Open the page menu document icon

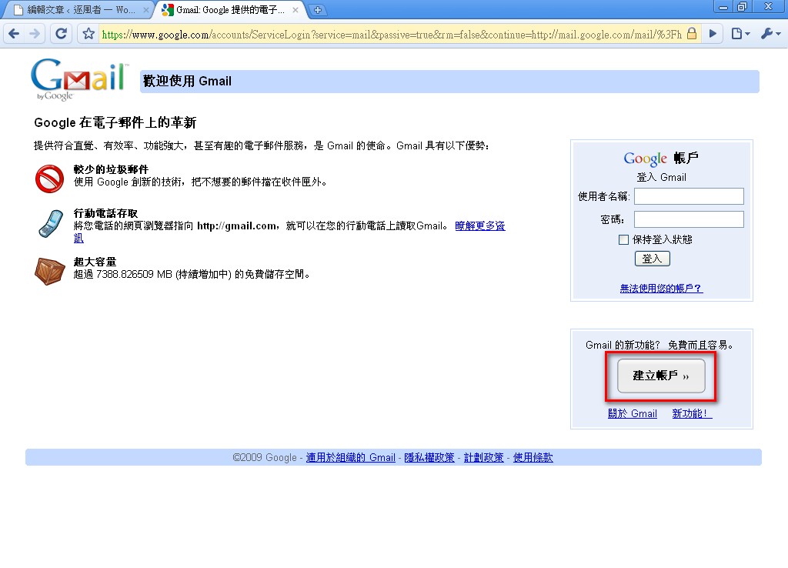point(740,34)
